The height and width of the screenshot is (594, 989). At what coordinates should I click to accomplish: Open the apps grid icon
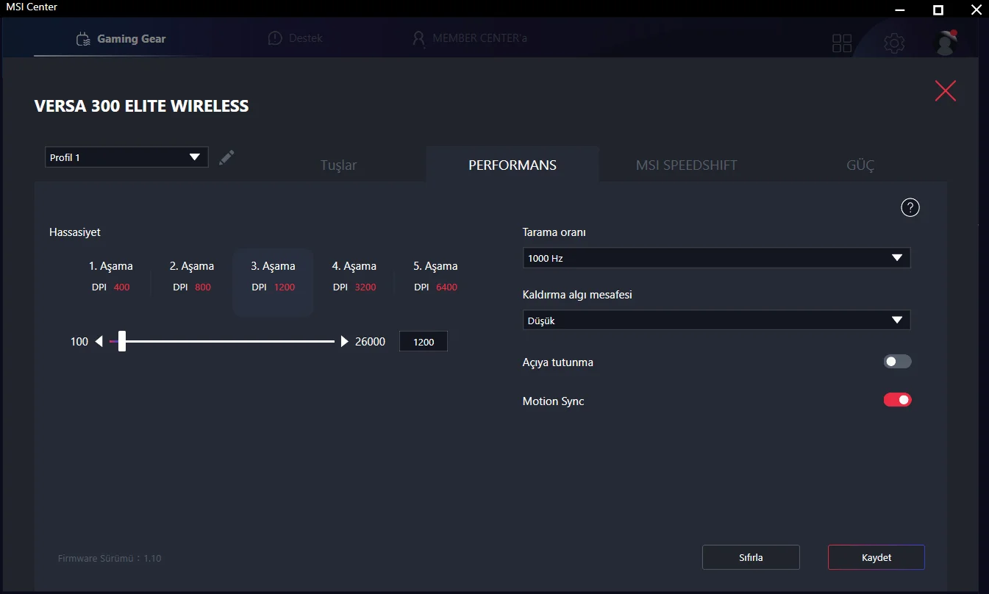pyautogui.click(x=842, y=43)
